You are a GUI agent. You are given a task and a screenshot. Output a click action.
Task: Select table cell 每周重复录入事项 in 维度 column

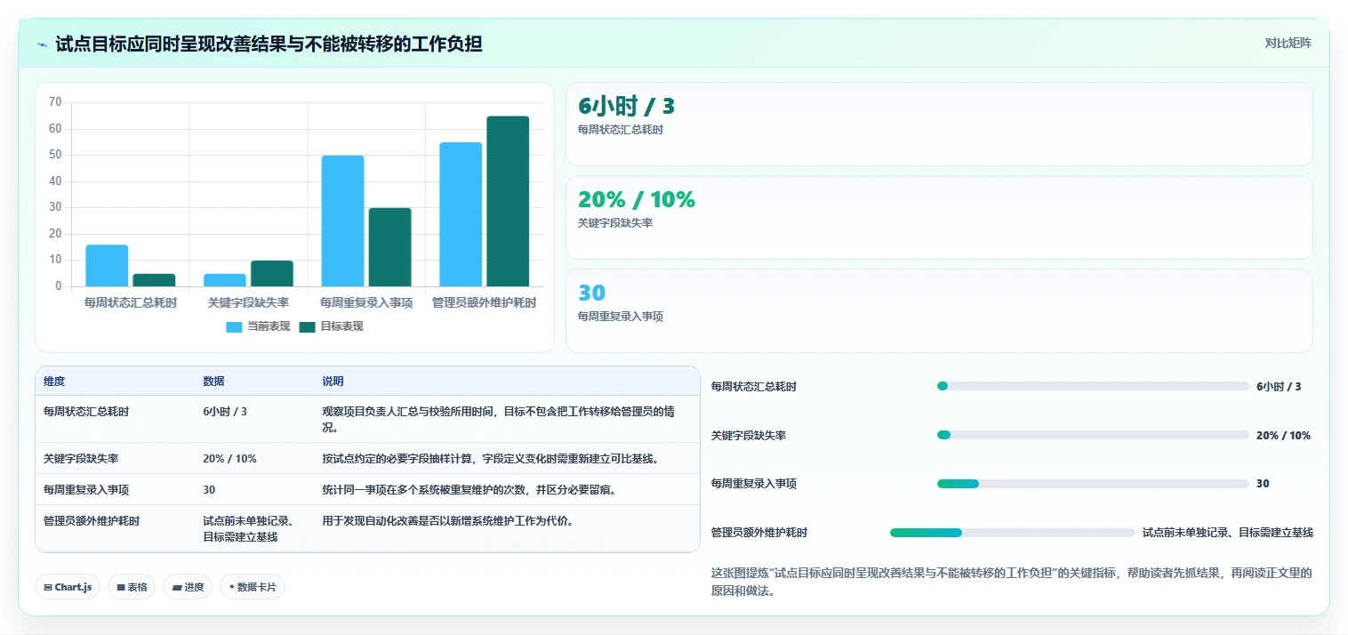click(x=86, y=490)
